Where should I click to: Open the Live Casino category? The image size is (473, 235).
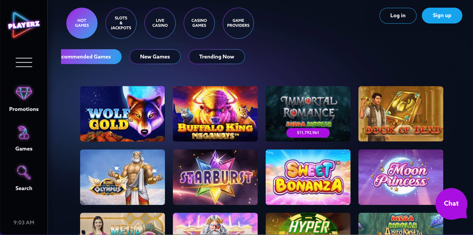coord(160,23)
